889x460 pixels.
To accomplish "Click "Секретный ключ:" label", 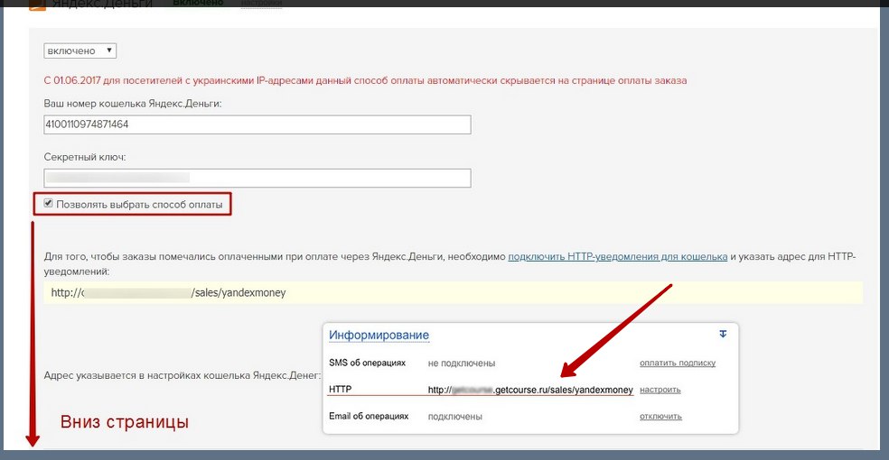I will pyautogui.click(x=85, y=157).
